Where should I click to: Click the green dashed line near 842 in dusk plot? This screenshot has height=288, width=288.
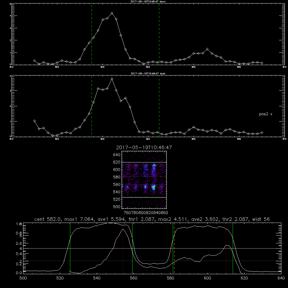tap(159, 106)
